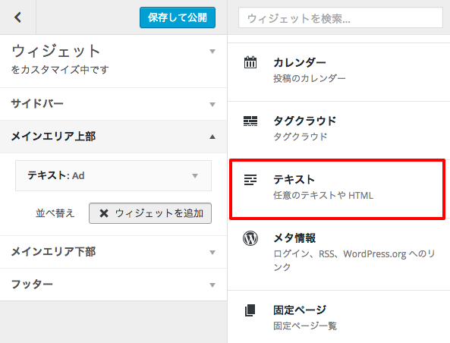
Task: Click the calendar widget icon
Action: [x=250, y=62]
